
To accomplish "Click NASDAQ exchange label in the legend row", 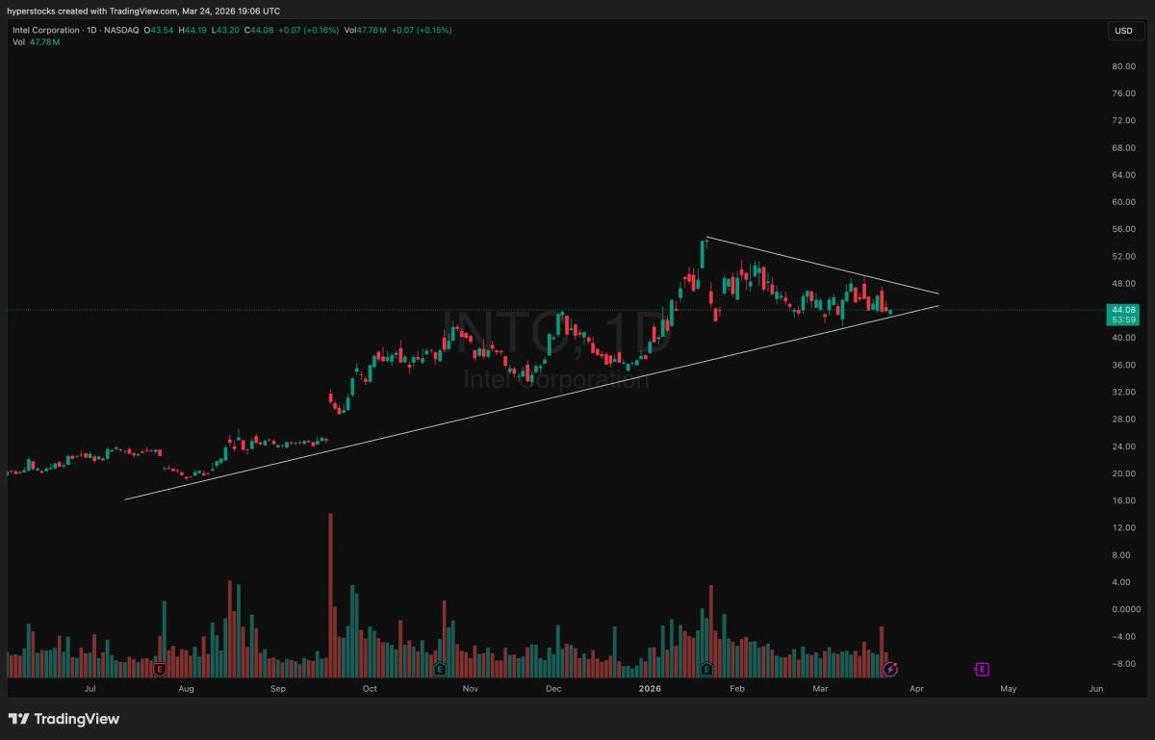I will coord(121,30).
